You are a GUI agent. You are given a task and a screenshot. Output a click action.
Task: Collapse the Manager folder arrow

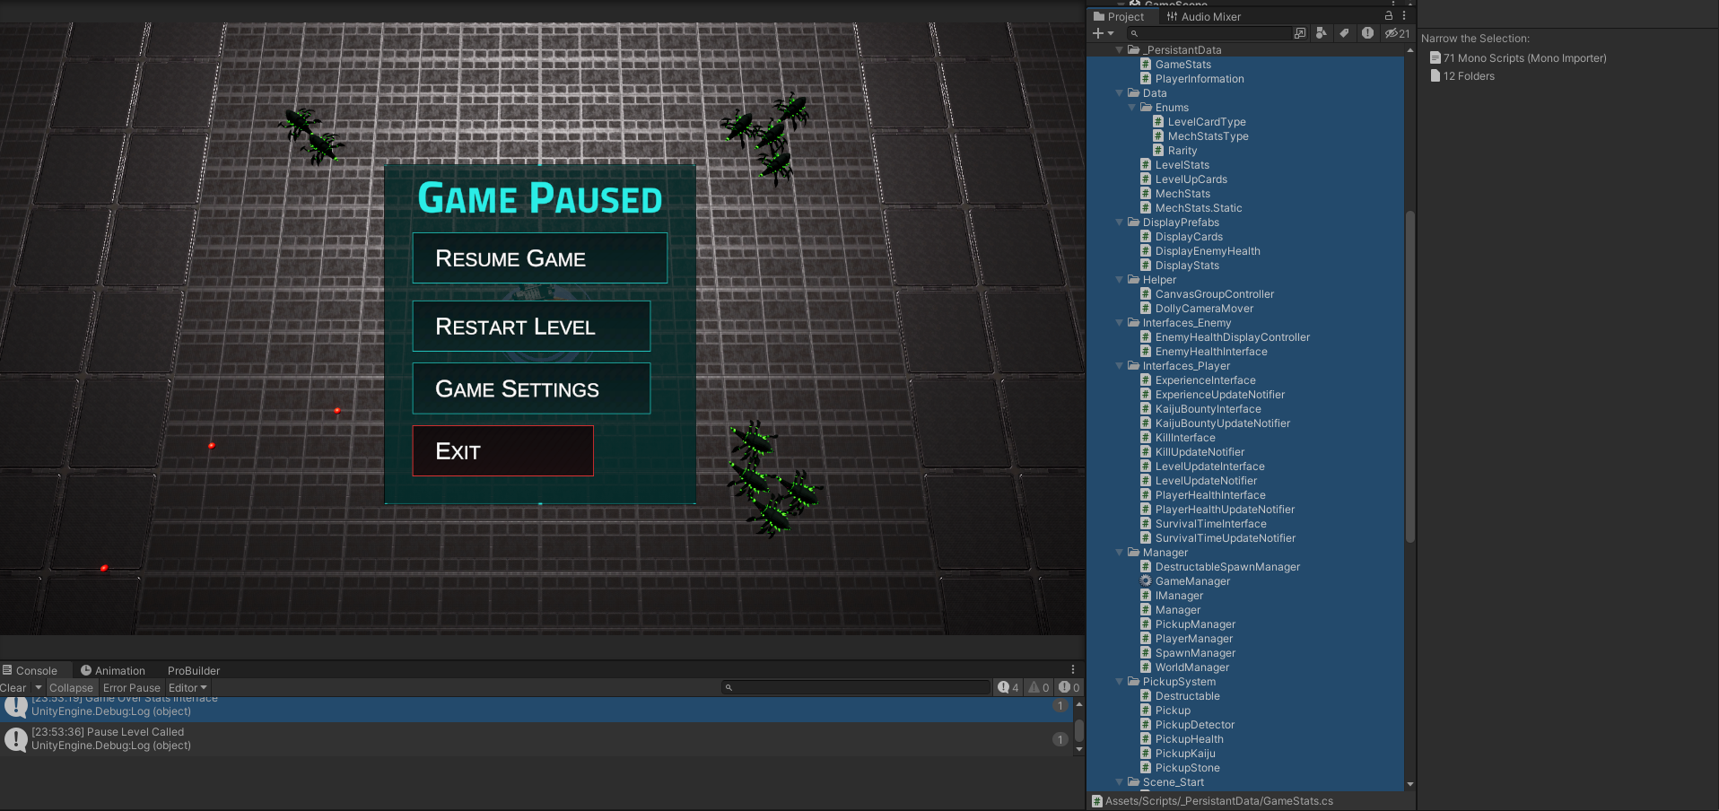[x=1119, y=553]
